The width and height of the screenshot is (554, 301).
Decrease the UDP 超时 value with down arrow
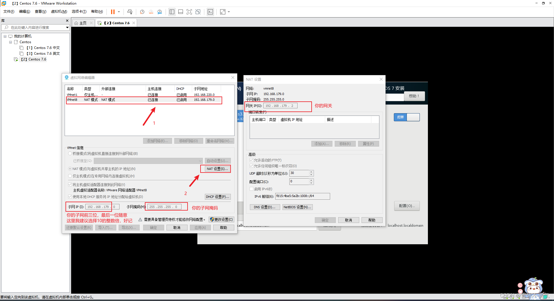(x=311, y=175)
